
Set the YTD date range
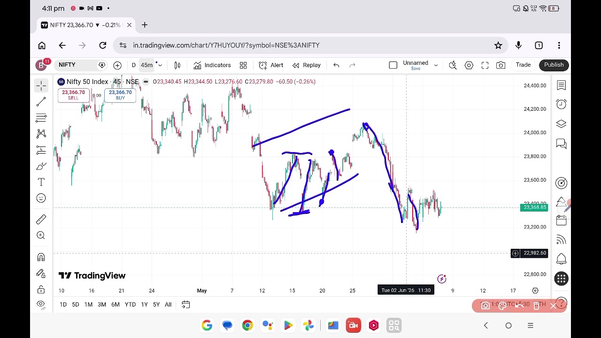tap(130, 305)
